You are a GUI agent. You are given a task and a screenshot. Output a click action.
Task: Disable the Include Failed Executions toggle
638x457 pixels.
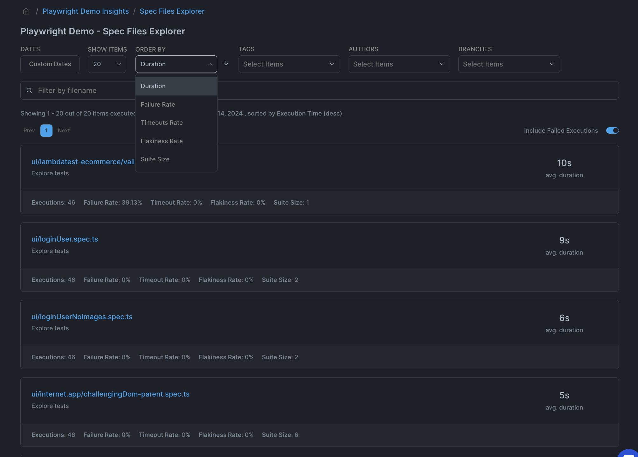click(x=612, y=130)
